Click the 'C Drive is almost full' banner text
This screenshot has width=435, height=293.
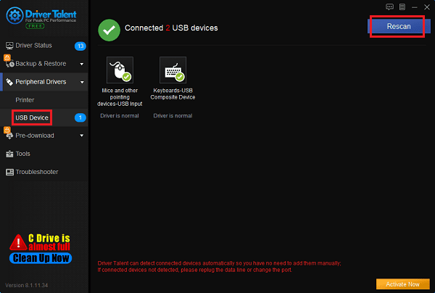click(x=49, y=242)
